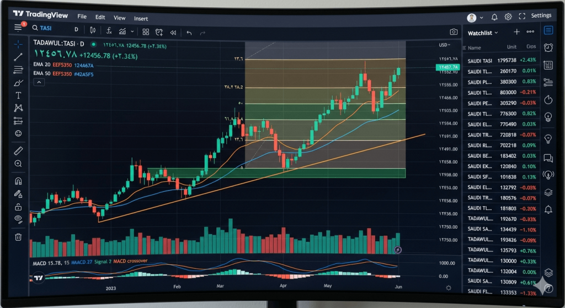Open the horizontal lines and Fibonacci tools
Image resolution: width=565 pixels, height=308 pixels.
18,70
